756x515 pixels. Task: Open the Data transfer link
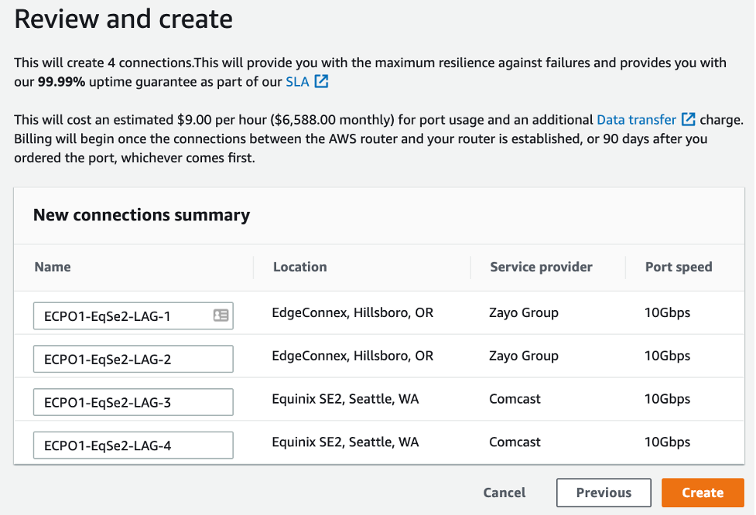(636, 120)
